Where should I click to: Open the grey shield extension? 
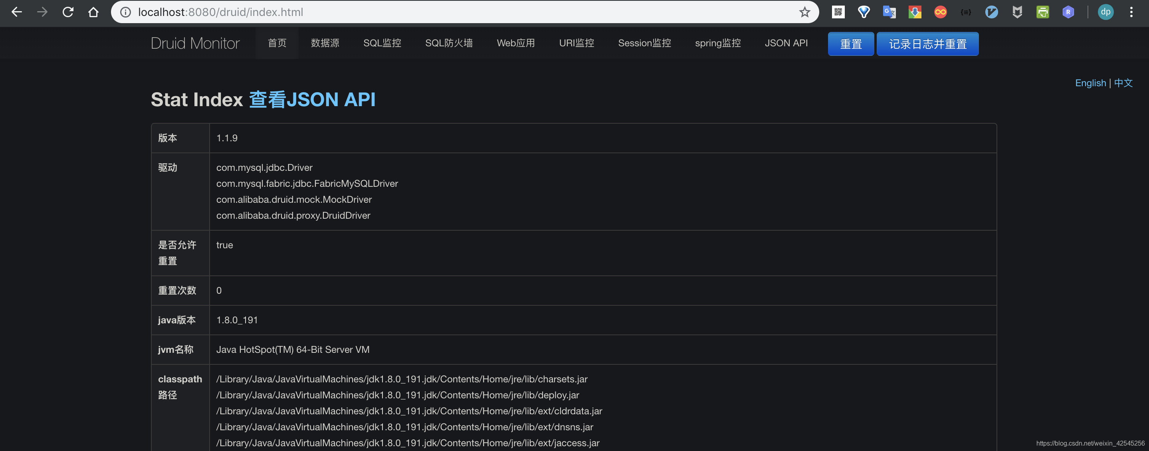(1017, 12)
